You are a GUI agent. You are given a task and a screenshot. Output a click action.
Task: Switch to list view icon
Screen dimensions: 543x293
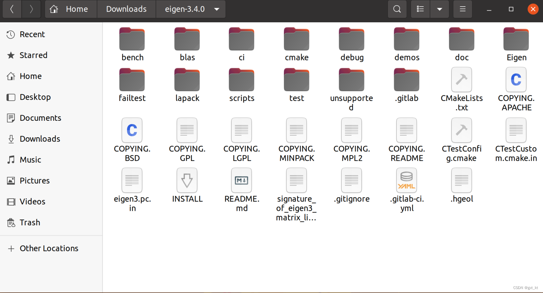pyautogui.click(x=420, y=9)
